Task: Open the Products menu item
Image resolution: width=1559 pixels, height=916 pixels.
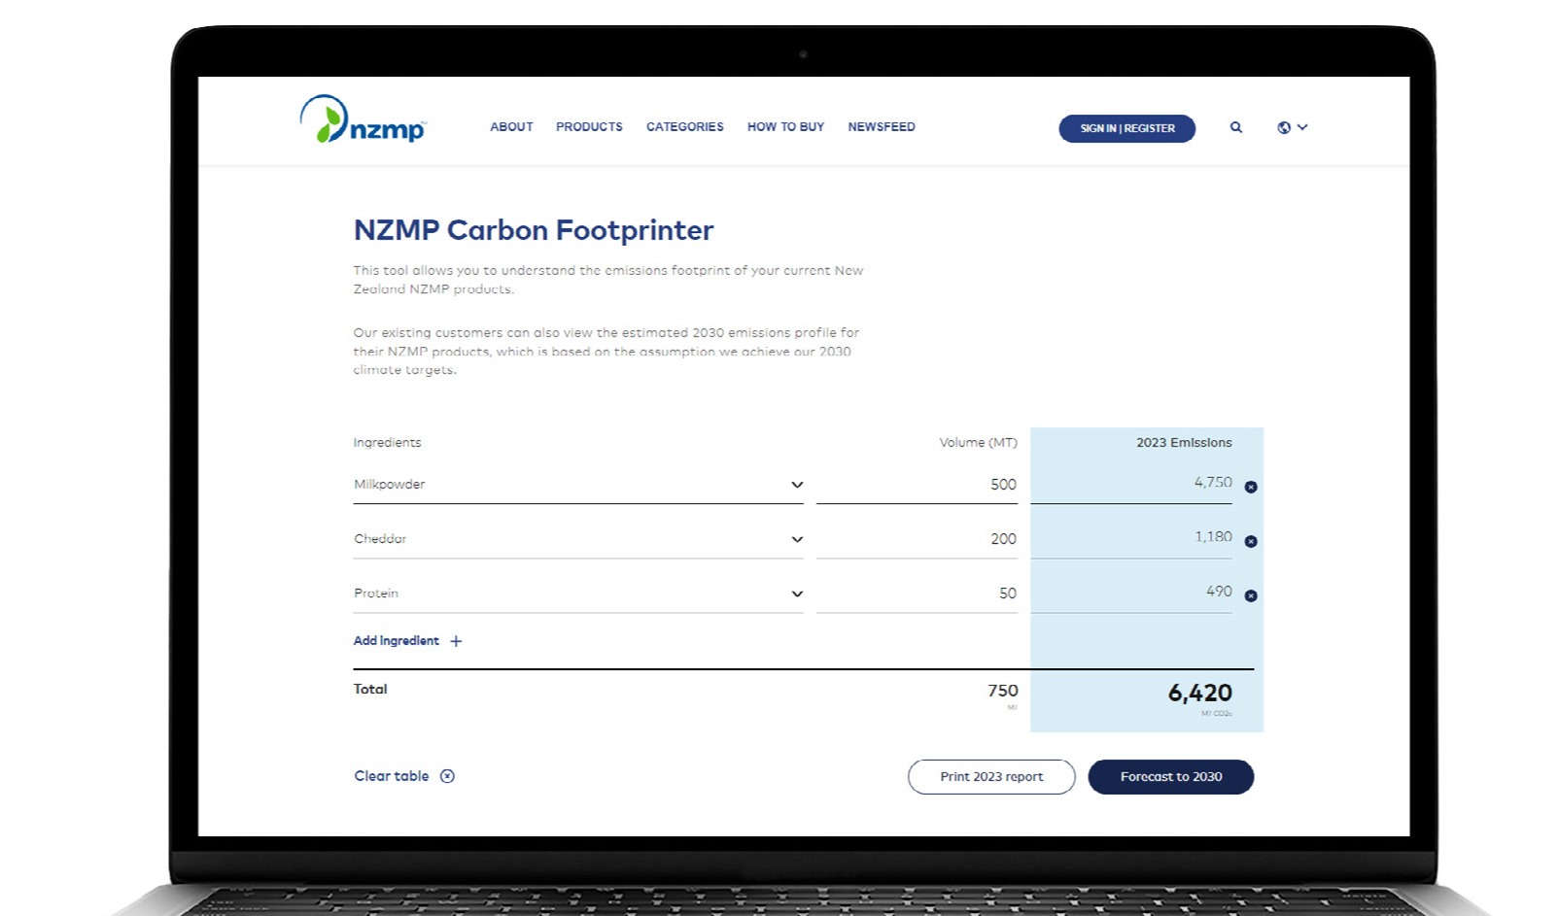Action: [589, 127]
